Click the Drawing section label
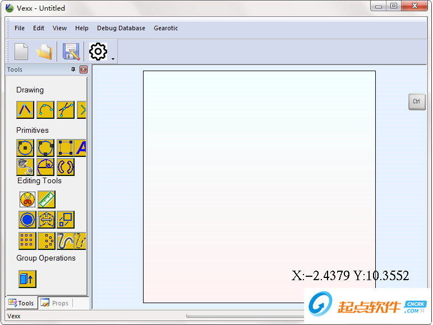Image resolution: width=433 pixels, height=325 pixels. (30, 90)
